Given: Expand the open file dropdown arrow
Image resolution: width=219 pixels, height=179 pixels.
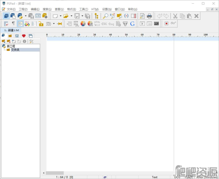Looking at the screenshot, I should [x=72, y=16].
